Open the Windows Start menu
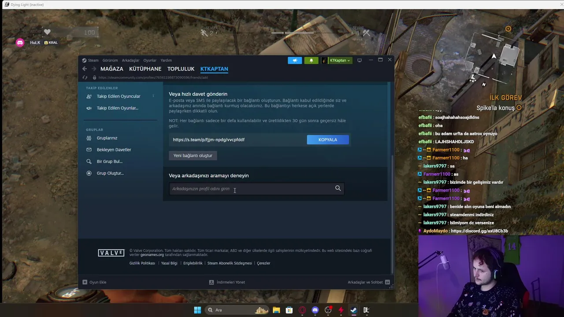Screen dimensions: 564x317 click(x=197, y=310)
